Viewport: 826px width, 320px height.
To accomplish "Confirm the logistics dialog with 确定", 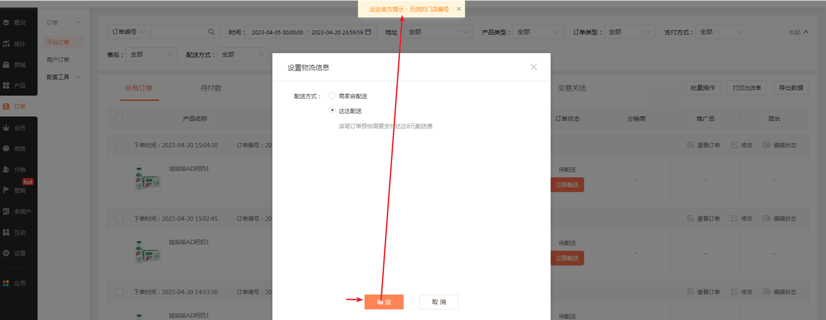I will point(384,302).
